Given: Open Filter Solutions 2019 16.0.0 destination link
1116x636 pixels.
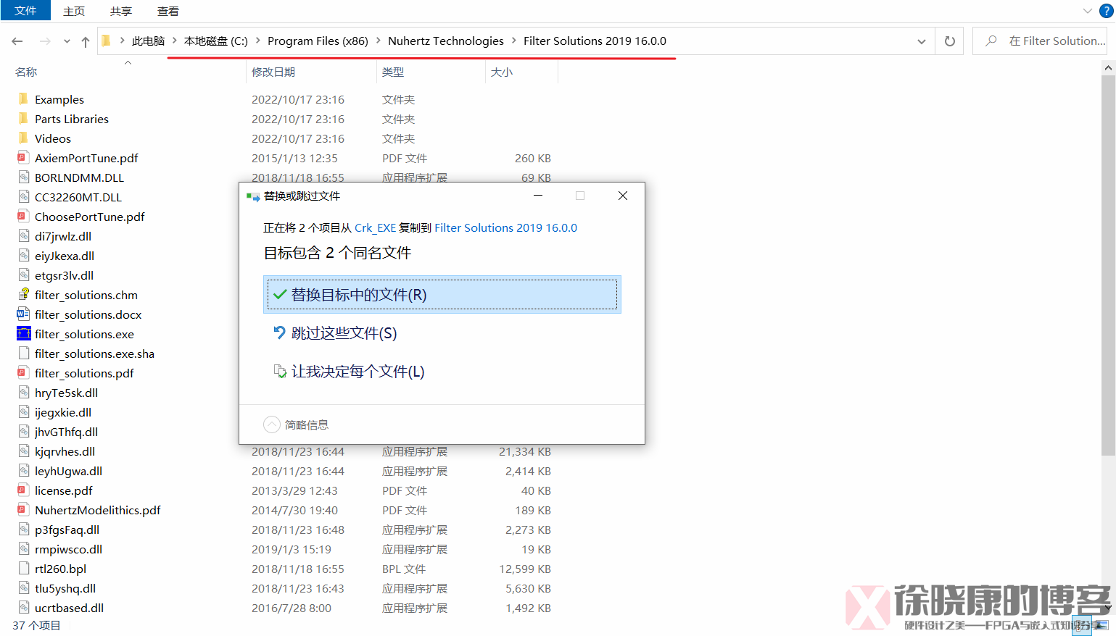Looking at the screenshot, I should 505,227.
